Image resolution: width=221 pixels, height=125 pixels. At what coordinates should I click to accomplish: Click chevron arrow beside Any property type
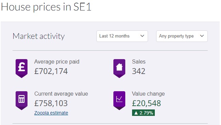[202, 36]
